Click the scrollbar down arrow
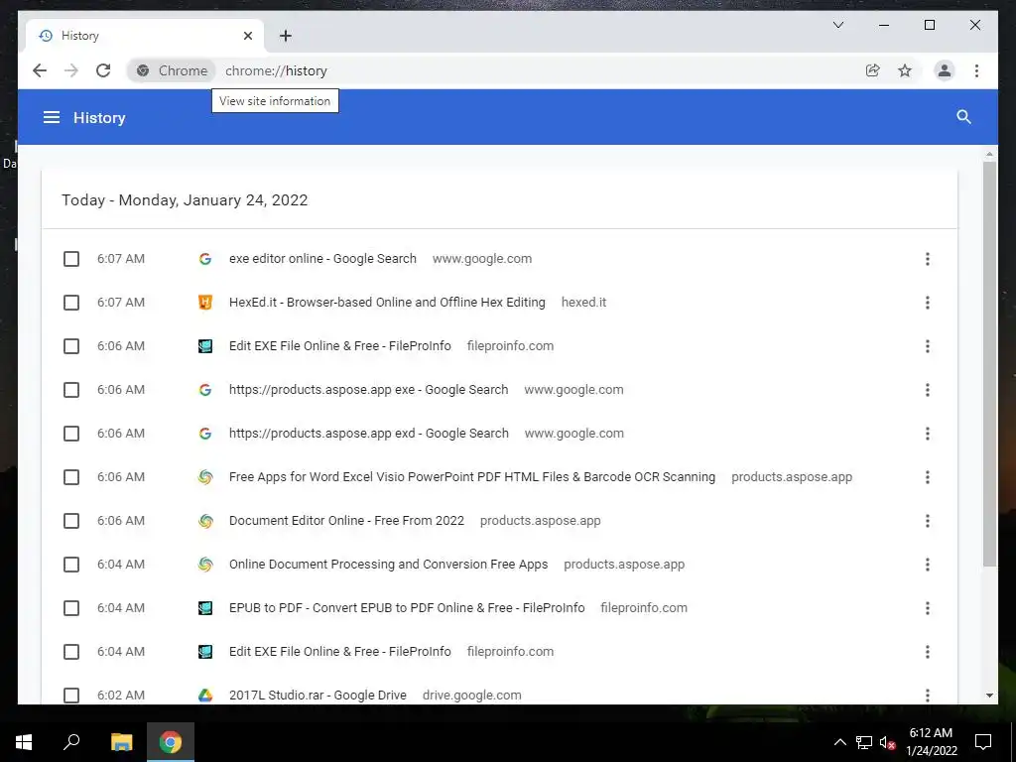 989,696
